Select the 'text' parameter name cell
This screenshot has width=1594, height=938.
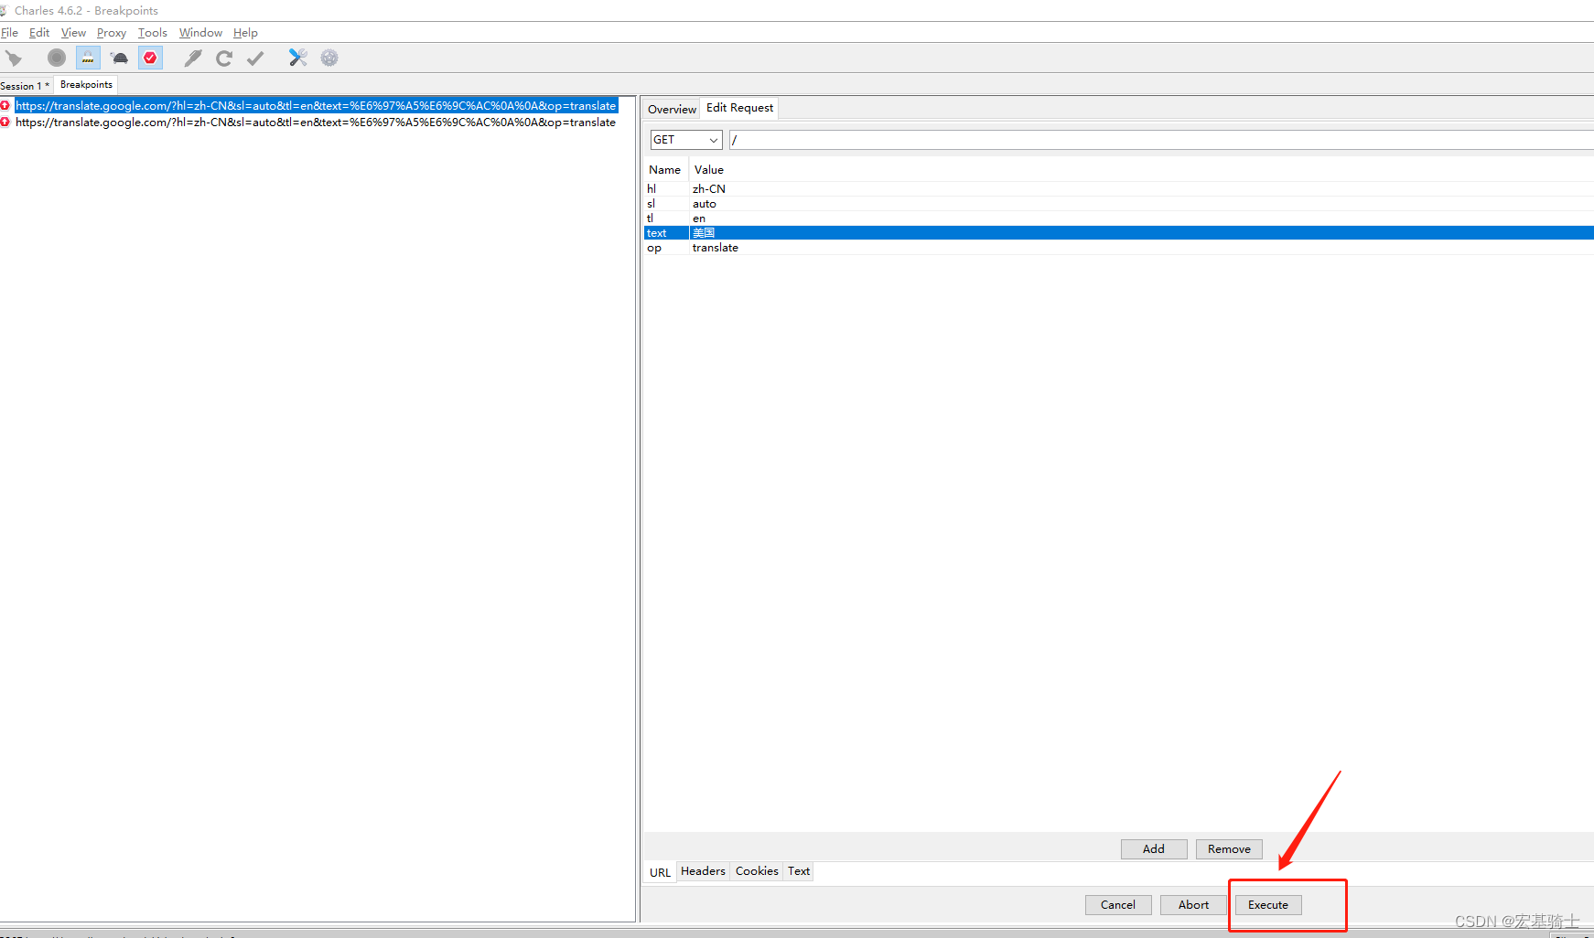pos(666,233)
